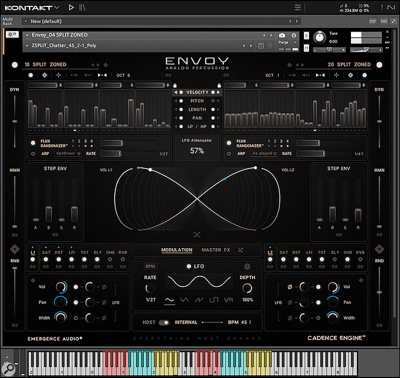400x378 pixels.
Task: Click the camera snapshot icon
Action: (282, 36)
